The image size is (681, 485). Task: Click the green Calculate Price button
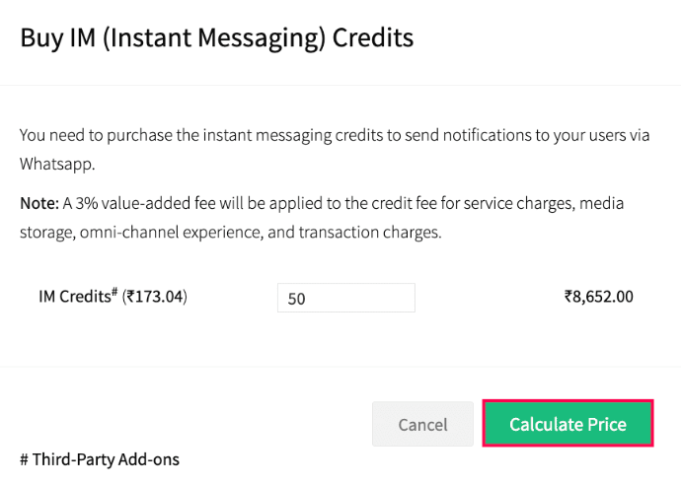tap(567, 424)
